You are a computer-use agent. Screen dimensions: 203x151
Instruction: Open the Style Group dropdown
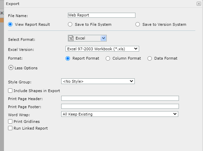click(98, 81)
